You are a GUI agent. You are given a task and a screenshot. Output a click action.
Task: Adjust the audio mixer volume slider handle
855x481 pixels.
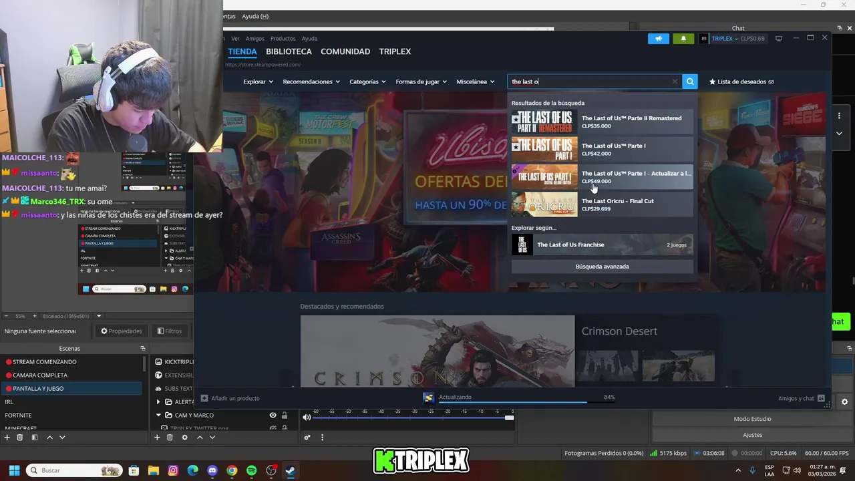click(510, 418)
